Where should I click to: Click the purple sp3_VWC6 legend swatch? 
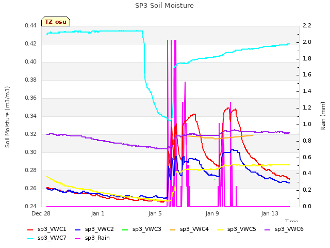(268, 229)
